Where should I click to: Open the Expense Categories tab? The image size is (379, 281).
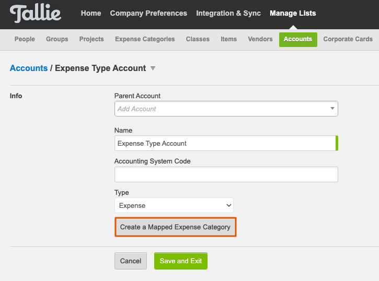pos(145,39)
